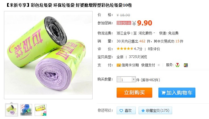Click the five-star rating icons
209x119 pixels.
(125, 49)
